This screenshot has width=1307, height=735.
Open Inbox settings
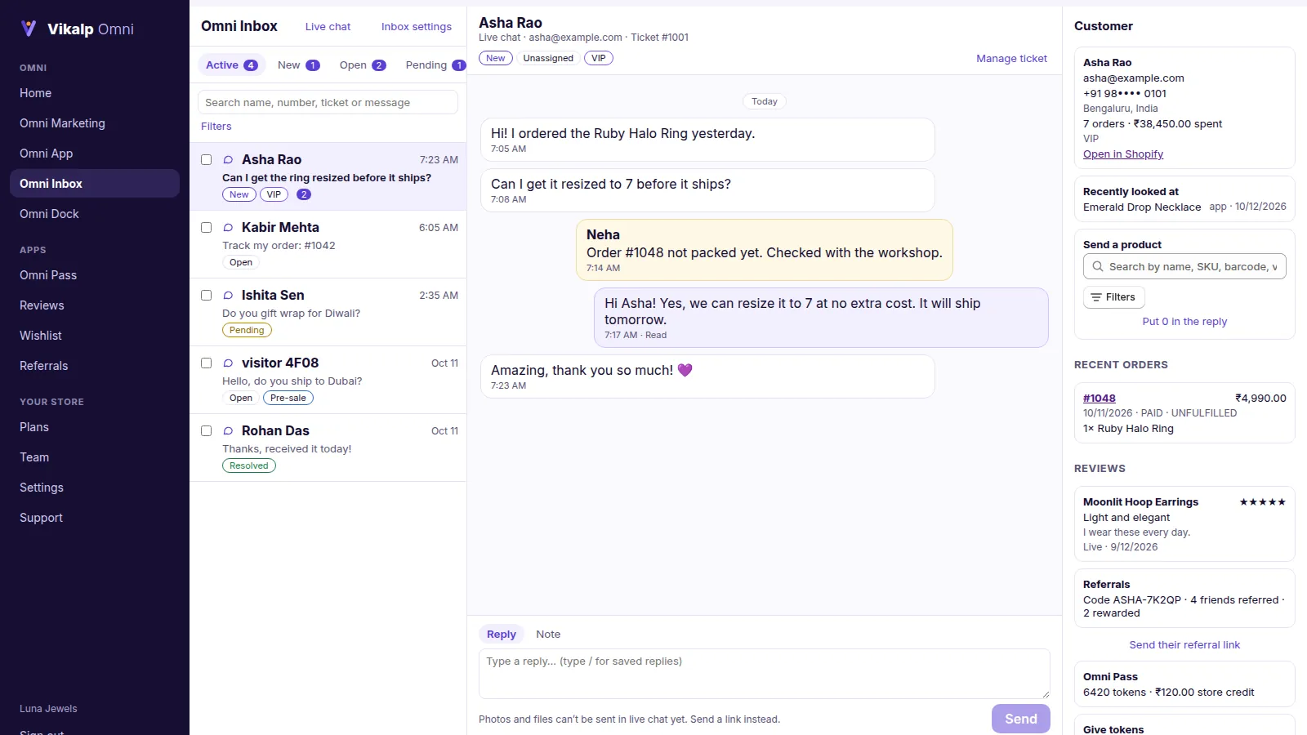click(417, 27)
